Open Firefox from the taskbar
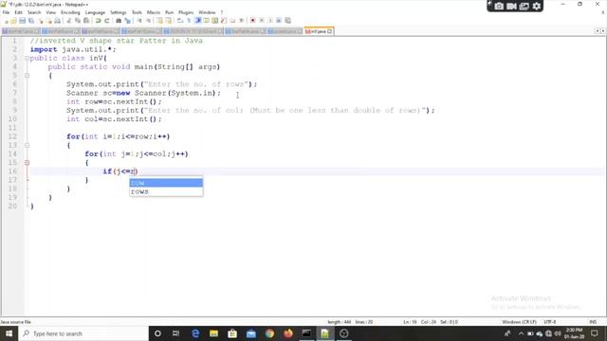607x341 pixels. 288,333
